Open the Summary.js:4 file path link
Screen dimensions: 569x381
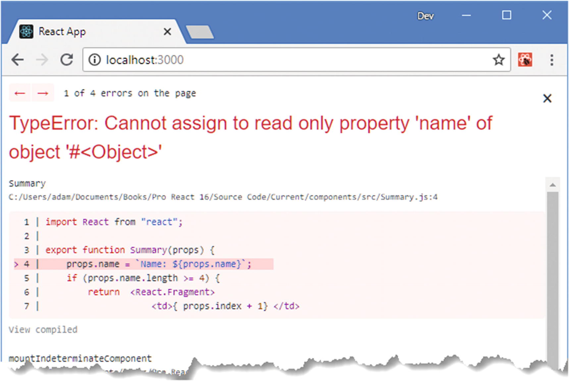point(223,197)
